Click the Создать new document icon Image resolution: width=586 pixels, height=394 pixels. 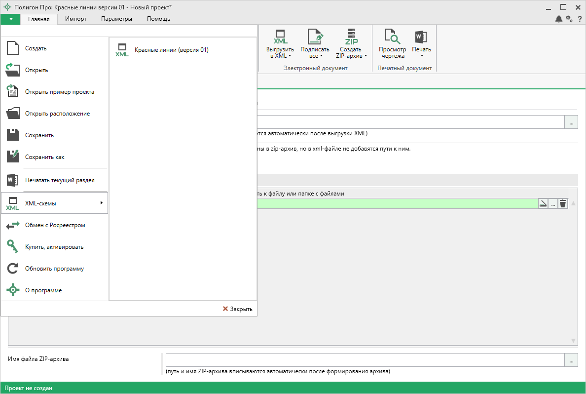[x=12, y=48]
